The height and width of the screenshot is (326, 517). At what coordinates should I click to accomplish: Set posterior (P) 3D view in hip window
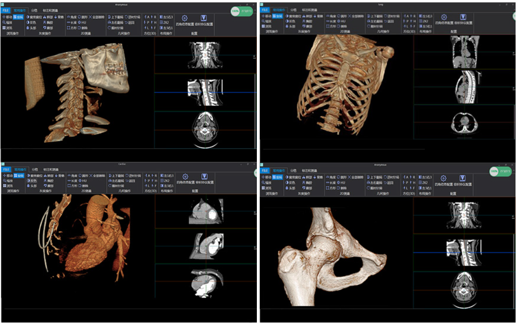point(406,182)
